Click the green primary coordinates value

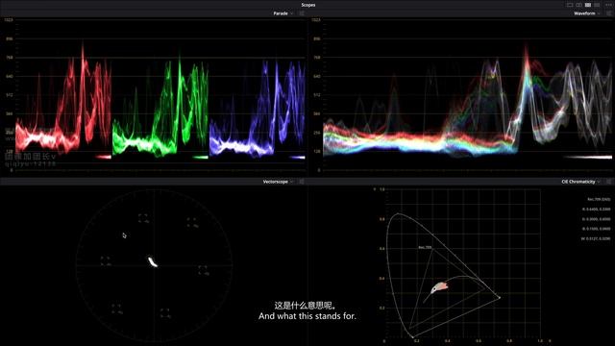(596, 219)
